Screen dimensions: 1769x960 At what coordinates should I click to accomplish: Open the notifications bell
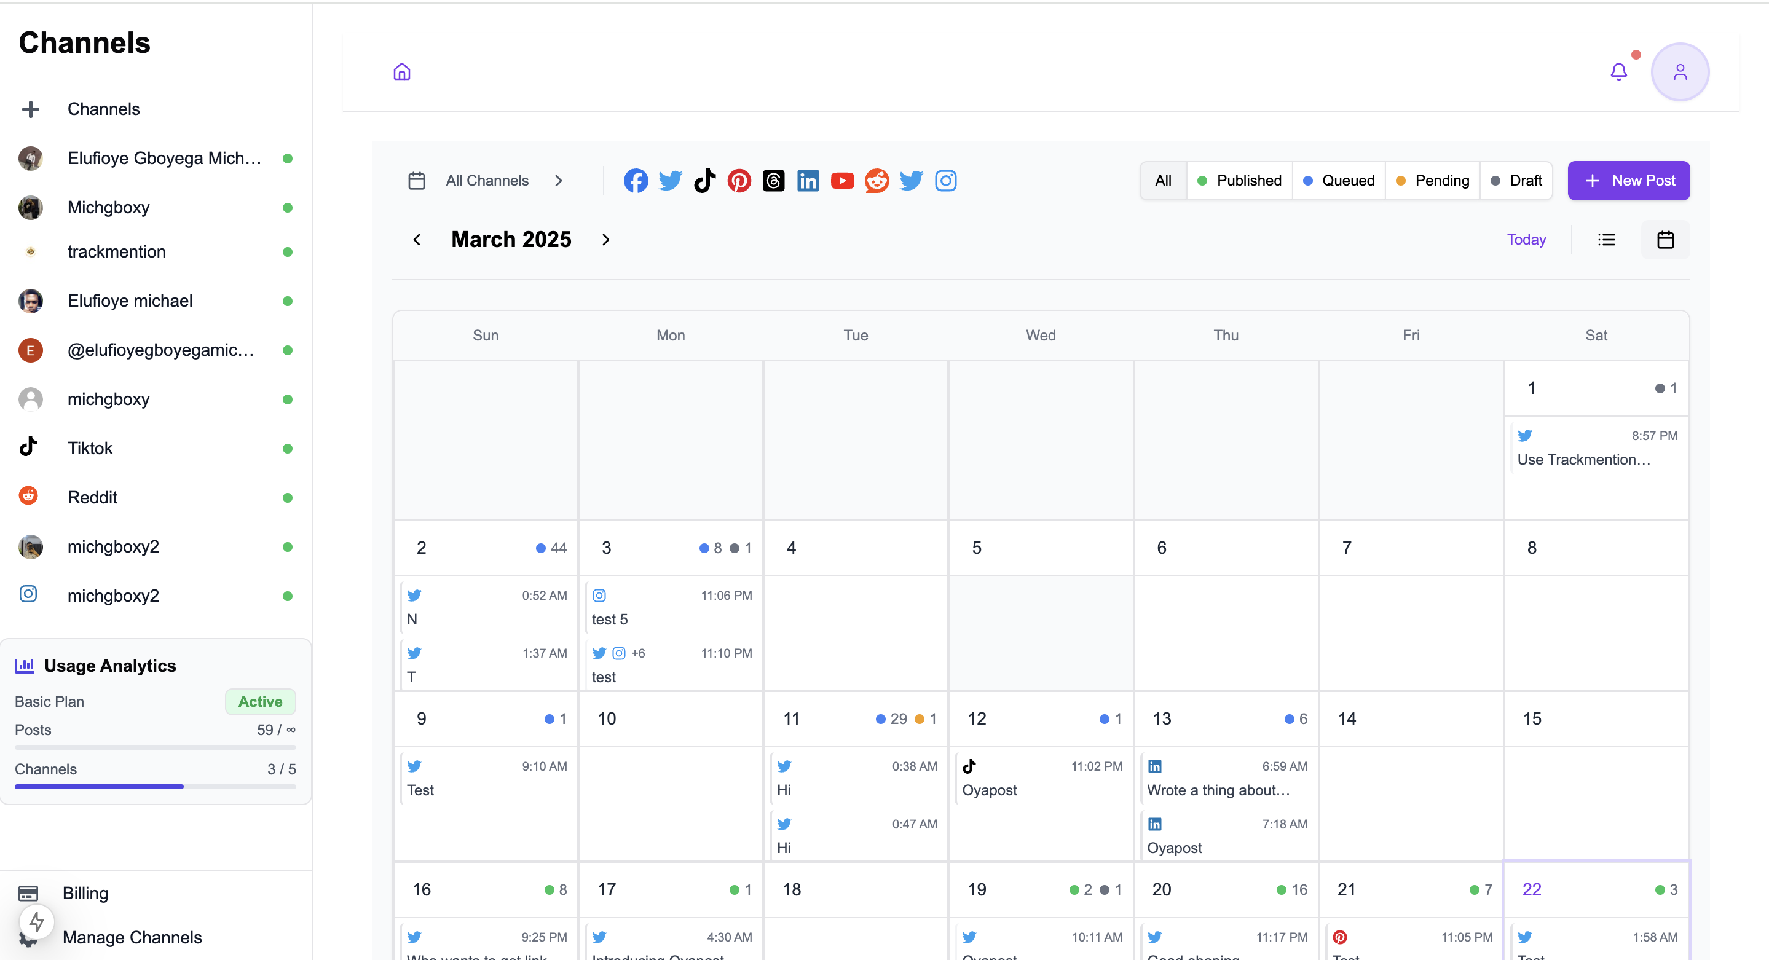point(1618,71)
